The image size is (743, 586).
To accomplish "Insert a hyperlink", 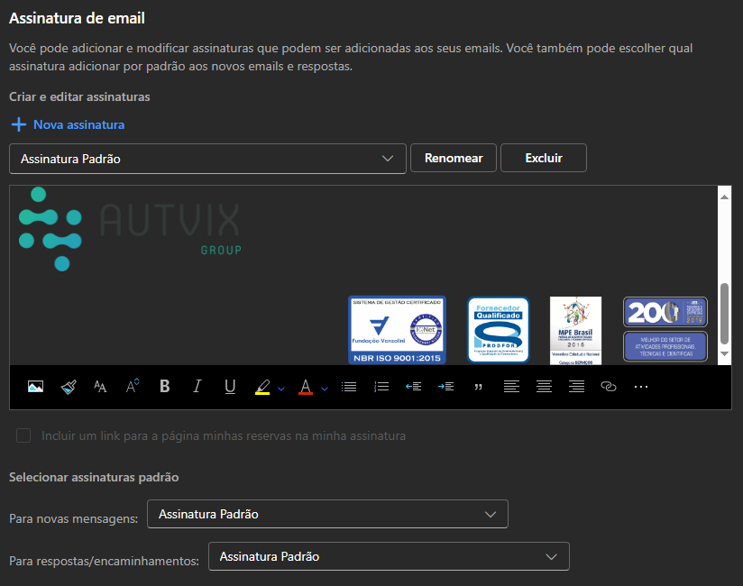I will (609, 387).
